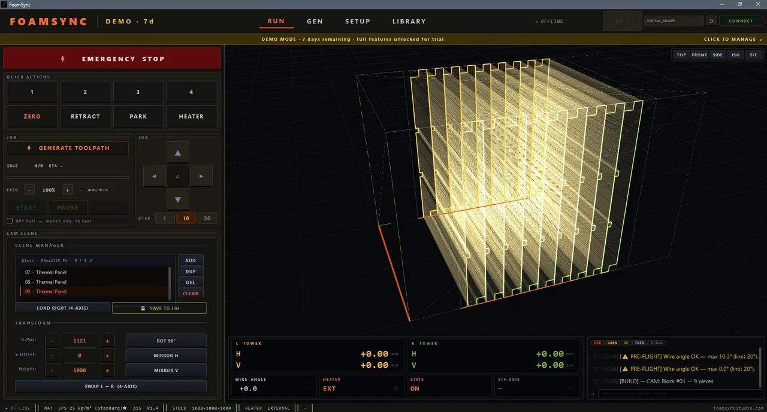
Task: Toggle the OK log filter
Action: click(x=626, y=343)
